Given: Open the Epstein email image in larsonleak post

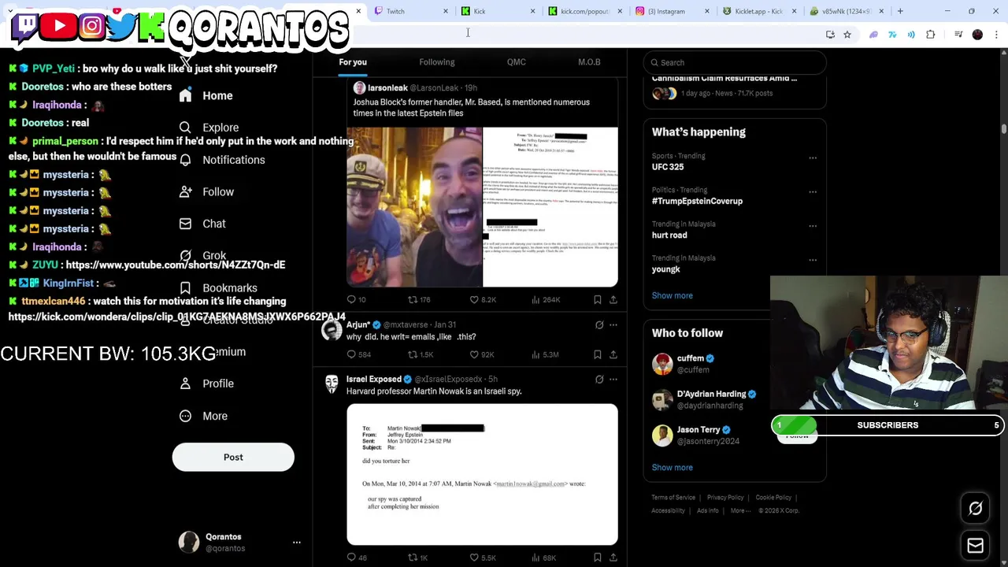Looking at the screenshot, I should [x=550, y=207].
